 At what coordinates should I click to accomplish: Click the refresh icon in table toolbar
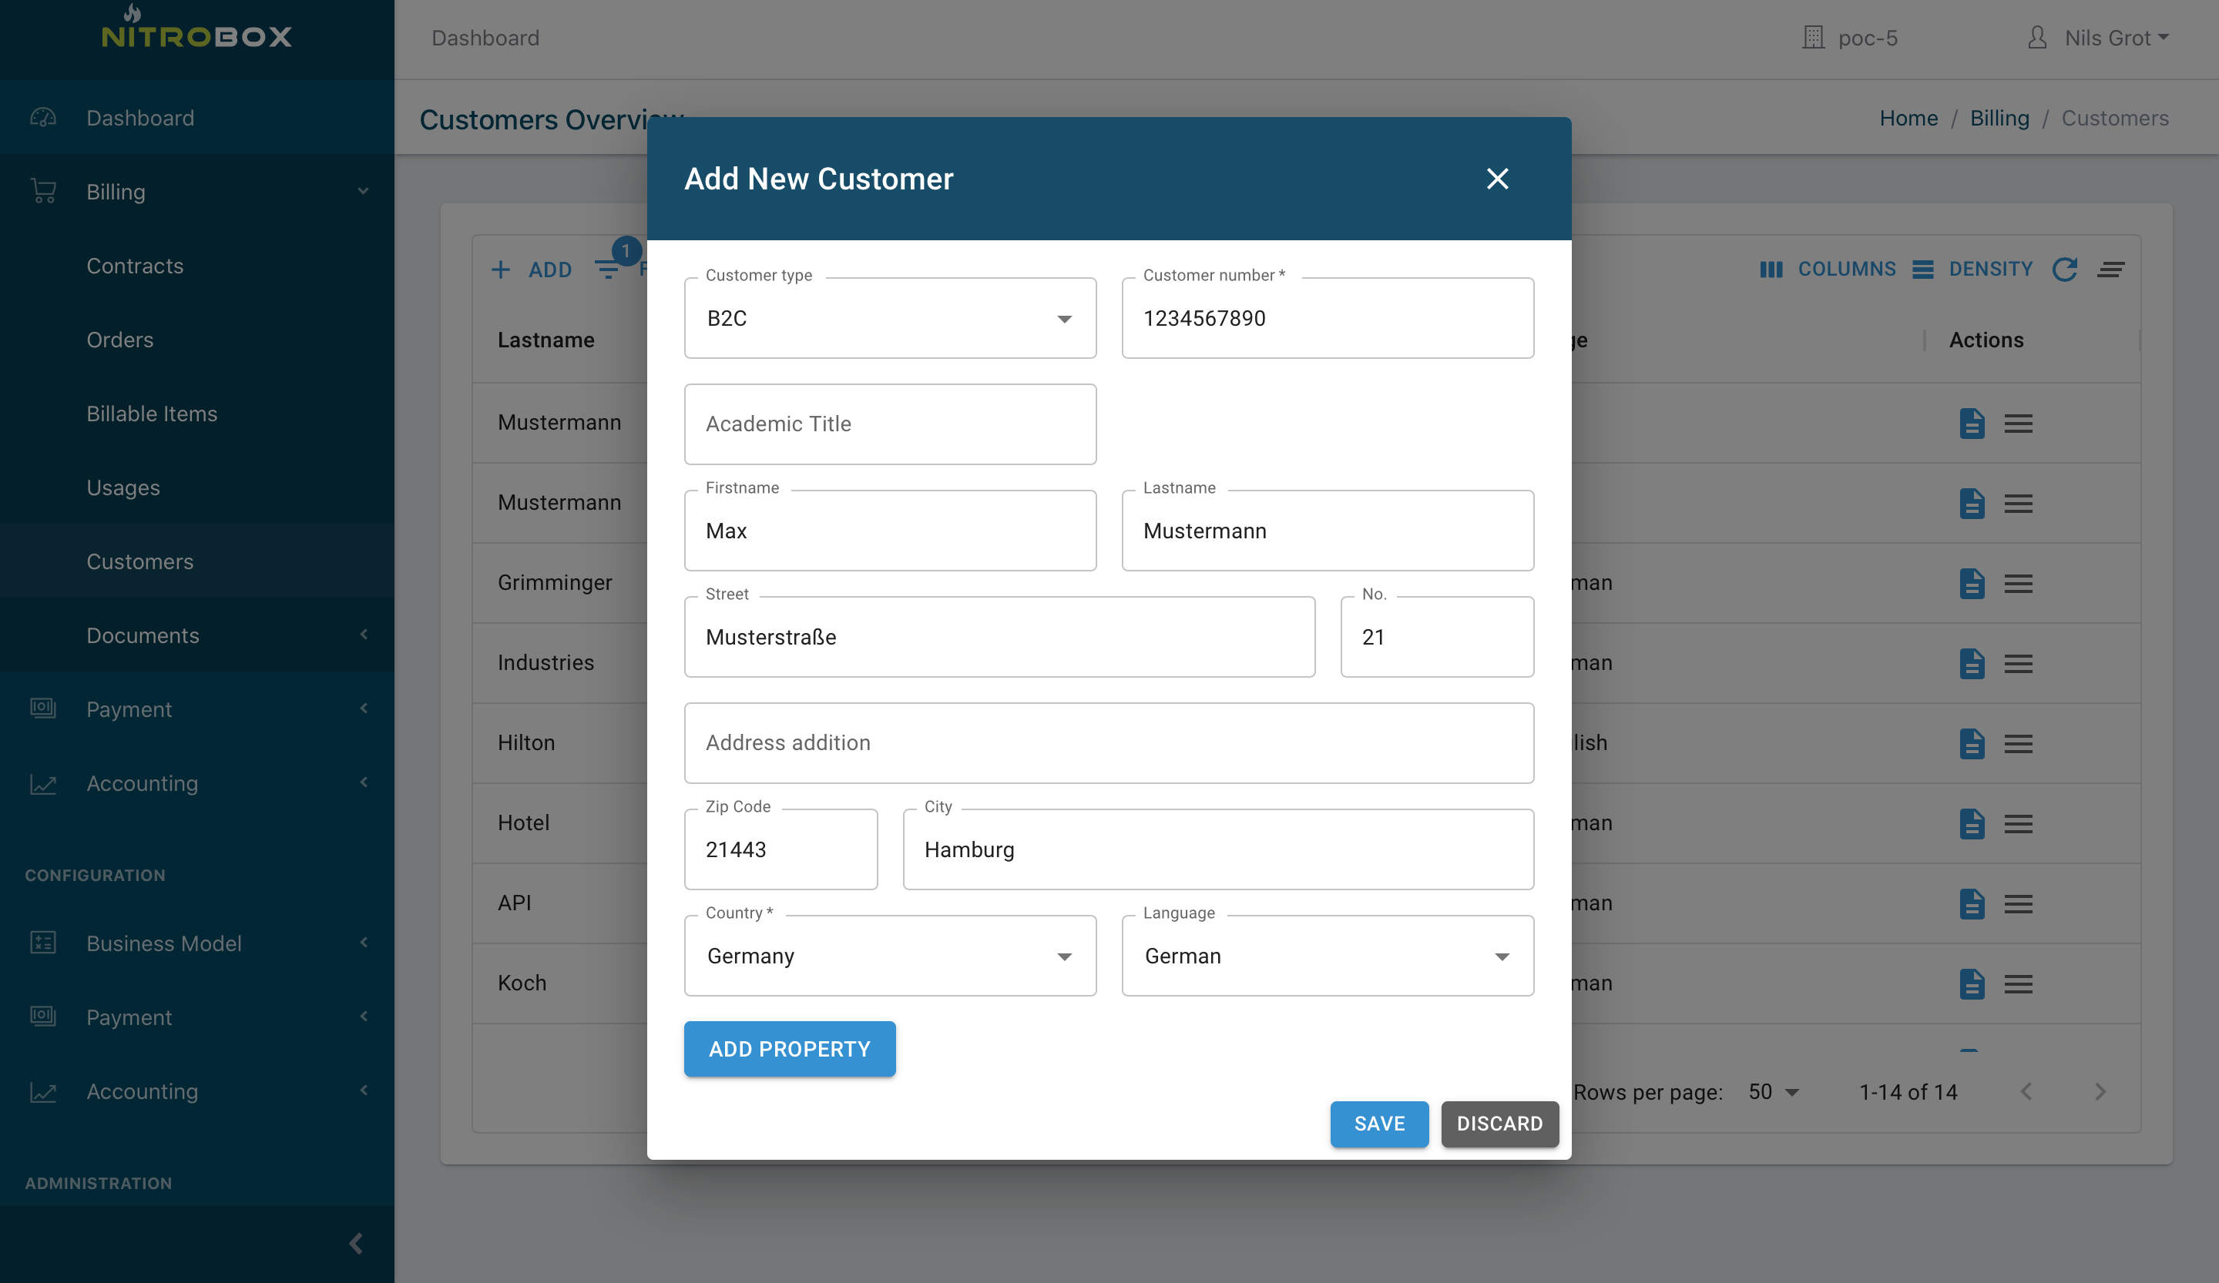pyautogui.click(x=2064, y=270)
